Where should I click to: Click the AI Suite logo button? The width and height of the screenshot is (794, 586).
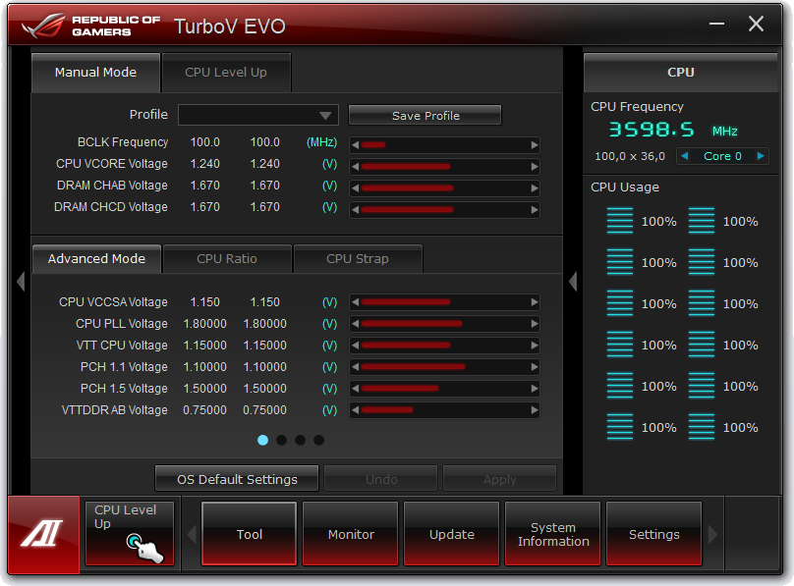43,534
